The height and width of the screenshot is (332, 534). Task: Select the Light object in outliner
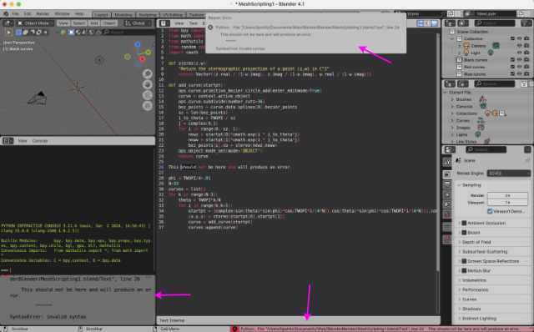tap(476, 53)
